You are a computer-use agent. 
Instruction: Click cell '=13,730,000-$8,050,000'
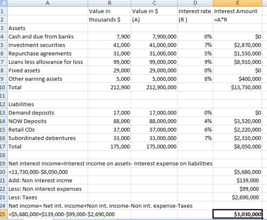point(48,172)
